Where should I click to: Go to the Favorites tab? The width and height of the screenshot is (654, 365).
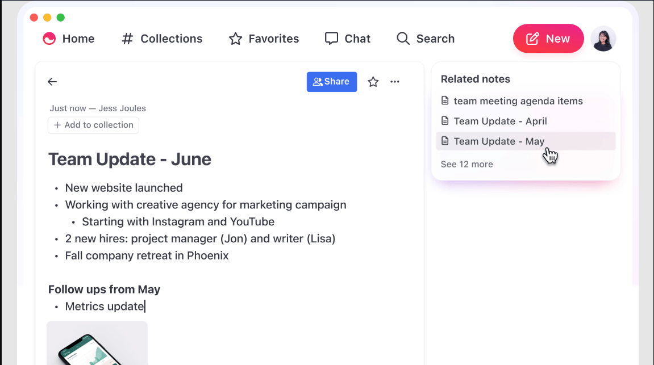pyautogui.click(x=264, y=39)
